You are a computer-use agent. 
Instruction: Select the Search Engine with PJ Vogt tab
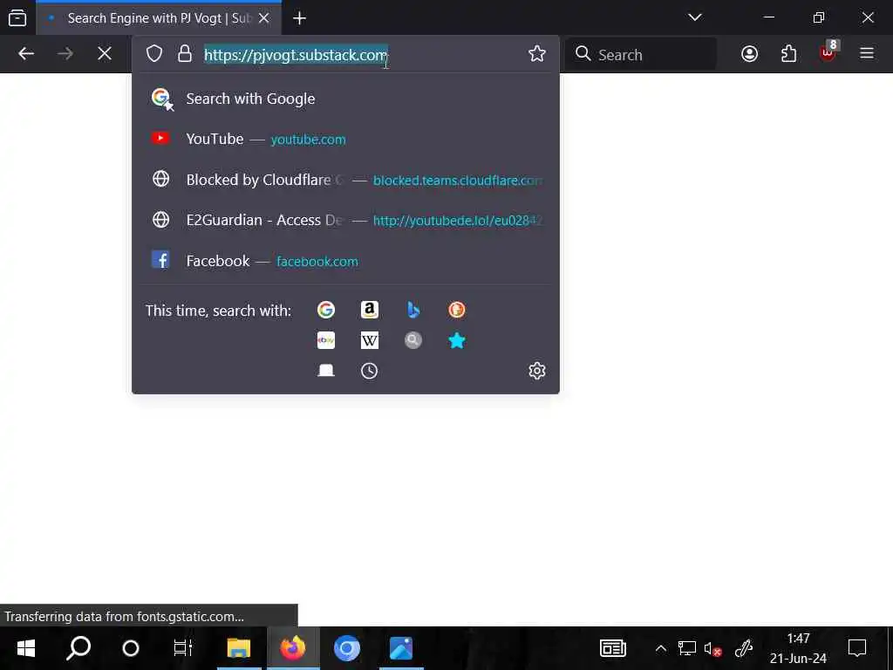coord(159,18)
